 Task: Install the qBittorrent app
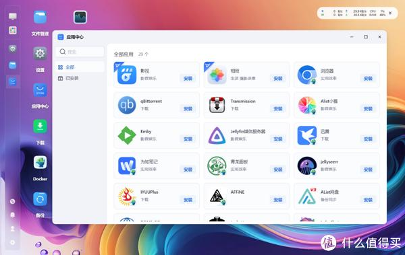pyautogui.click(x=188, y=109)
